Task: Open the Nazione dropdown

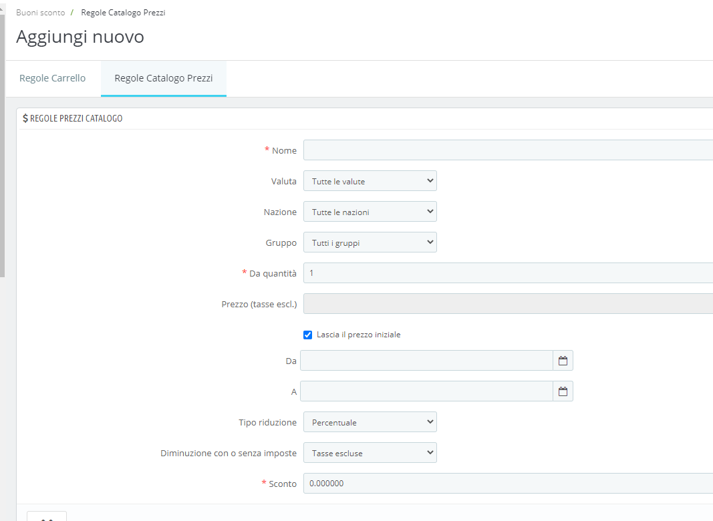Action: coord(370,212)
